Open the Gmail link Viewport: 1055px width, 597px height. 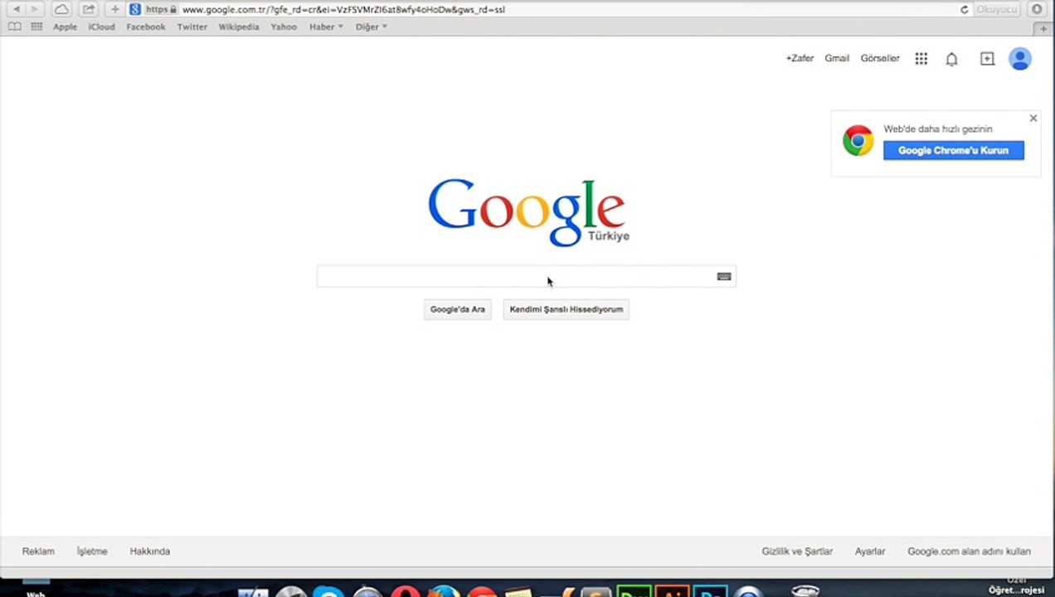click(x=837, y=58)
